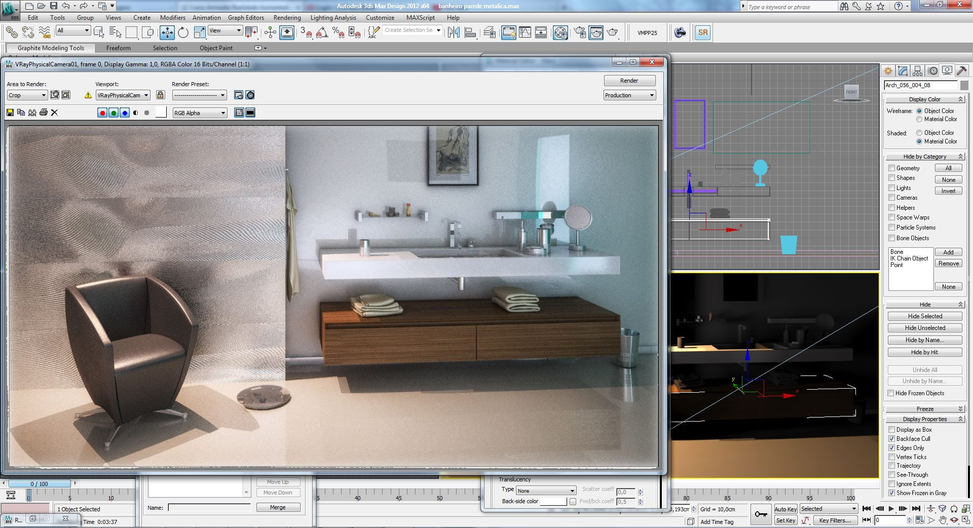Image resolution: width=973 pixels, height=528 pixels.
Task: Toggle Angle Snap in main toolbar
Action: tap(322, 32)
